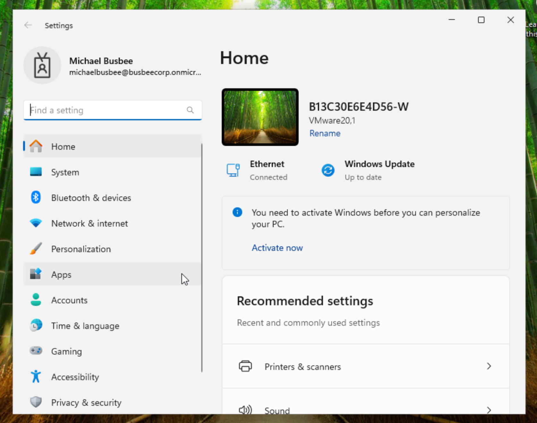Click the Windows Update refresh icon
The height and width of the screenshot is (423, 537).
point(328,170)
